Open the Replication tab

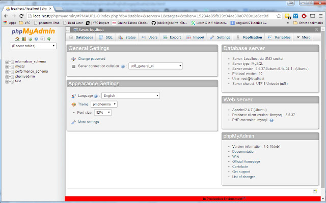click(249, 37)
